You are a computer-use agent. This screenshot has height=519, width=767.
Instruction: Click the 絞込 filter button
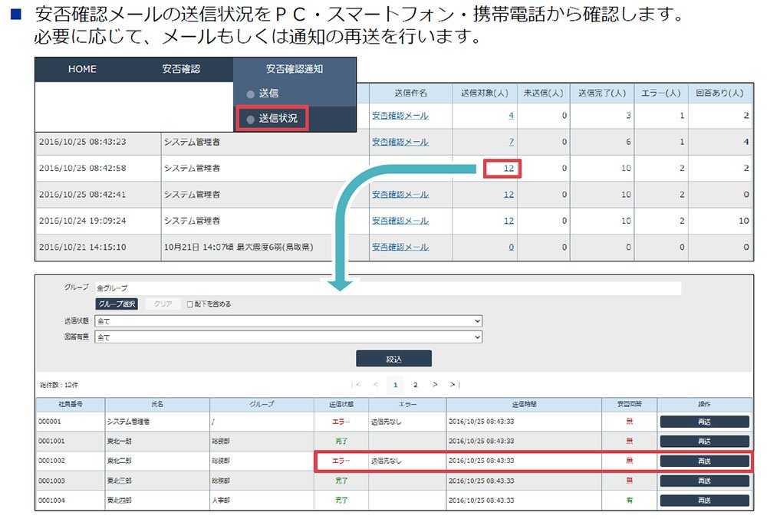point(393,359)
